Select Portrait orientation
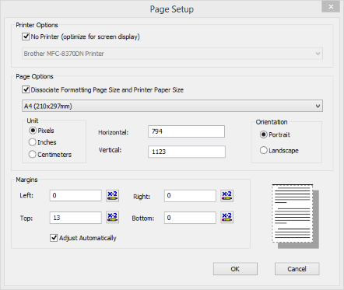344x290 pixels. click(263, 135)
